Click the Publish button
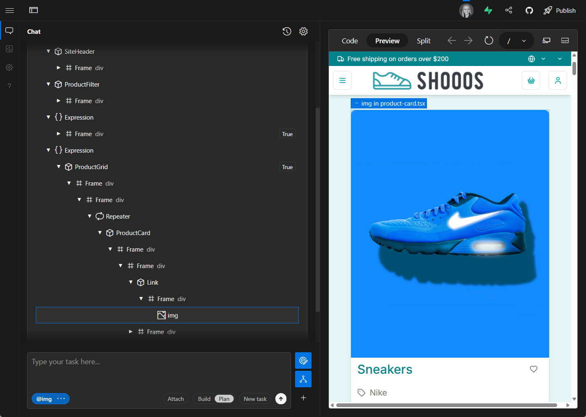Viewport: 586px width, 417px height. [x=560, y=10]
